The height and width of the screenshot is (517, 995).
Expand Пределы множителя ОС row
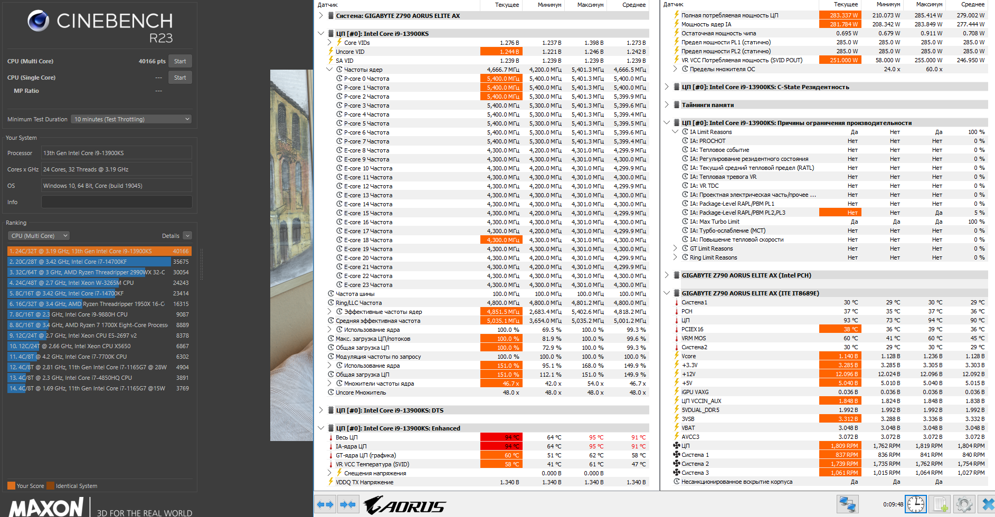(675, 69)
